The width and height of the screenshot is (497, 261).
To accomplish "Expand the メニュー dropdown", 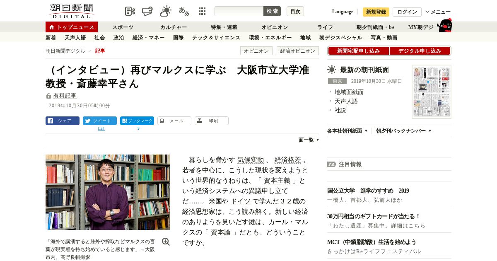I will pos(438,12).
